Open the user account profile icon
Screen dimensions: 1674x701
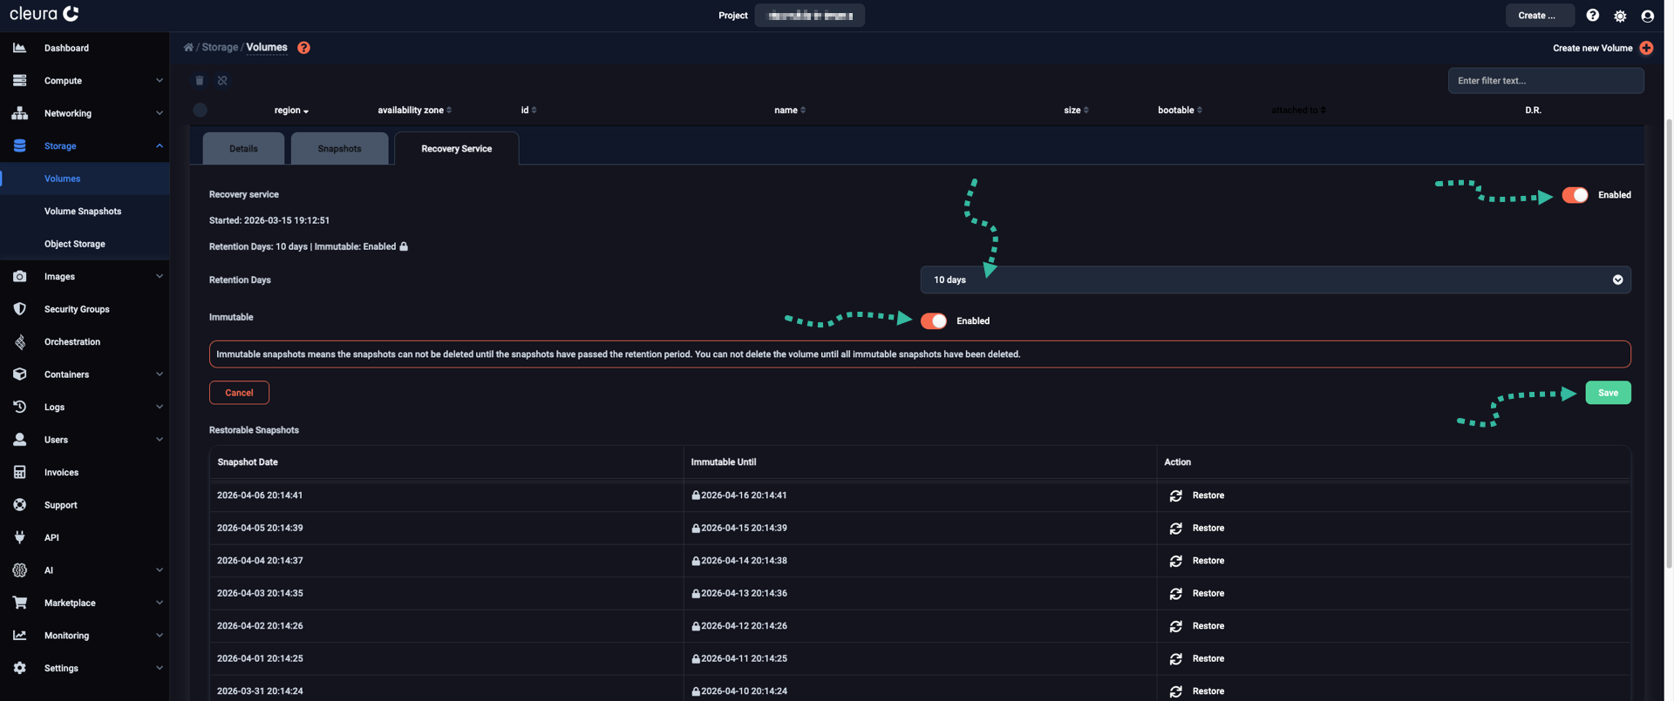pos(1647,16)
